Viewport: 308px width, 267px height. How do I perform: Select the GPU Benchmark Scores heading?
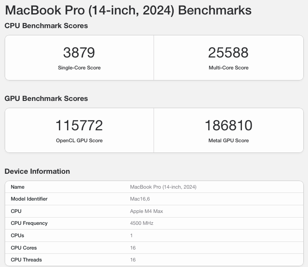pos(46,98)
